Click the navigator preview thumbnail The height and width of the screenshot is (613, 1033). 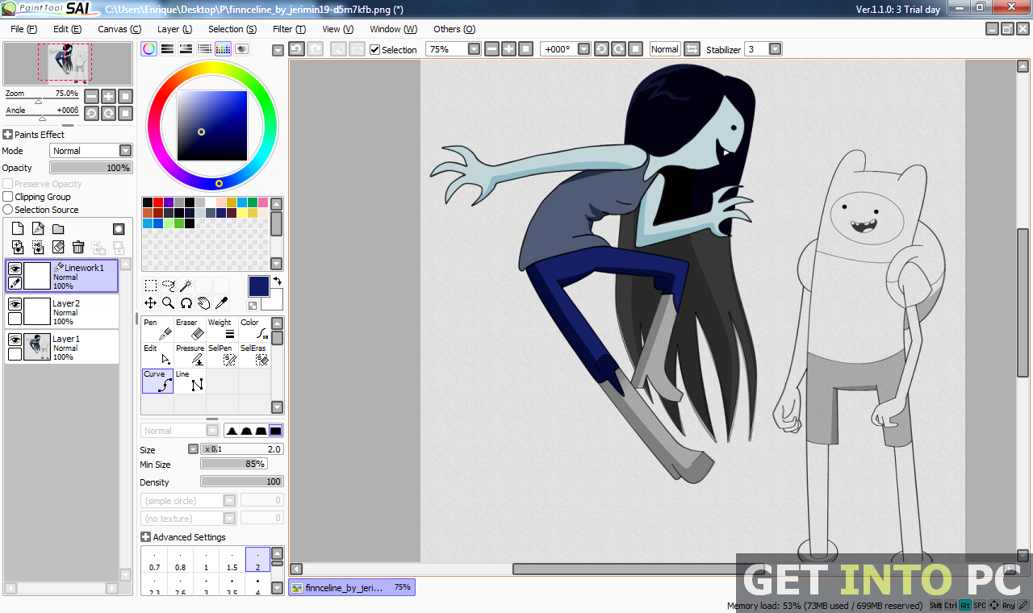coord(68,64)
